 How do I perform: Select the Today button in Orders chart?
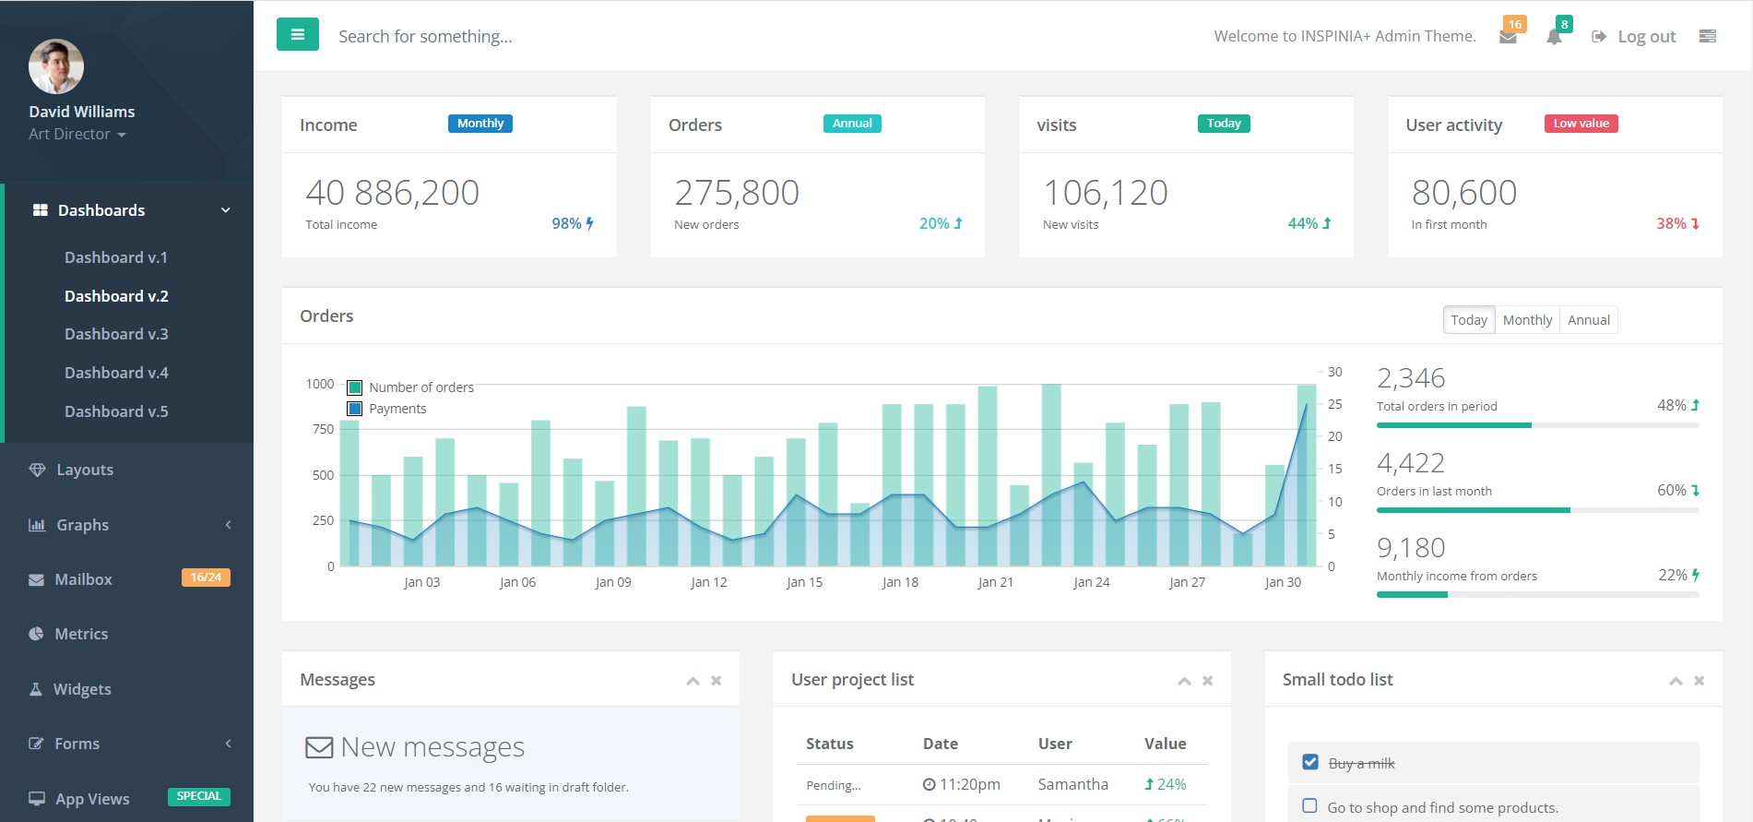1469,320
